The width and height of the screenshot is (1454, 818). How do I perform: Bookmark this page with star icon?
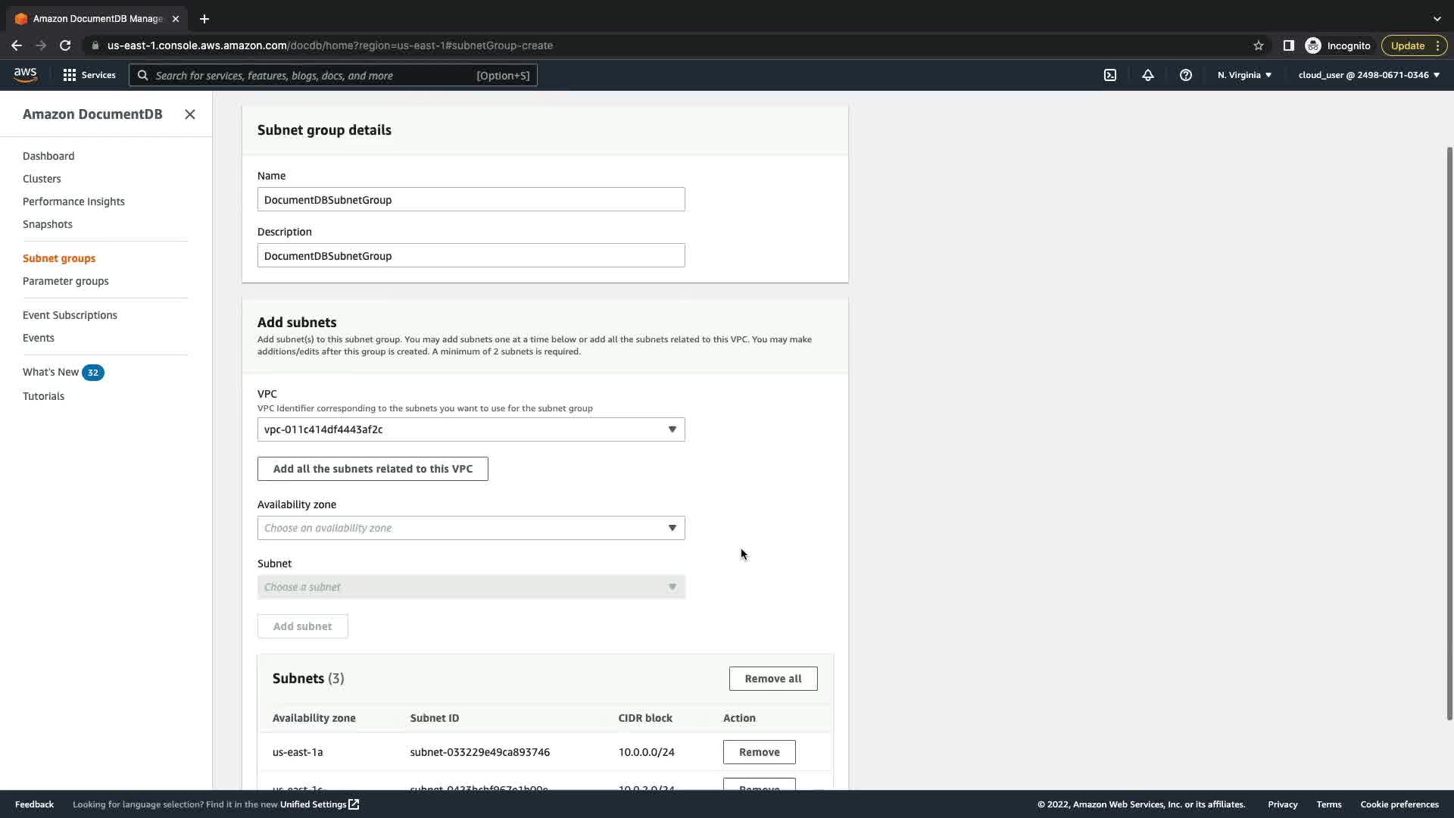(x=1259, y=45)
